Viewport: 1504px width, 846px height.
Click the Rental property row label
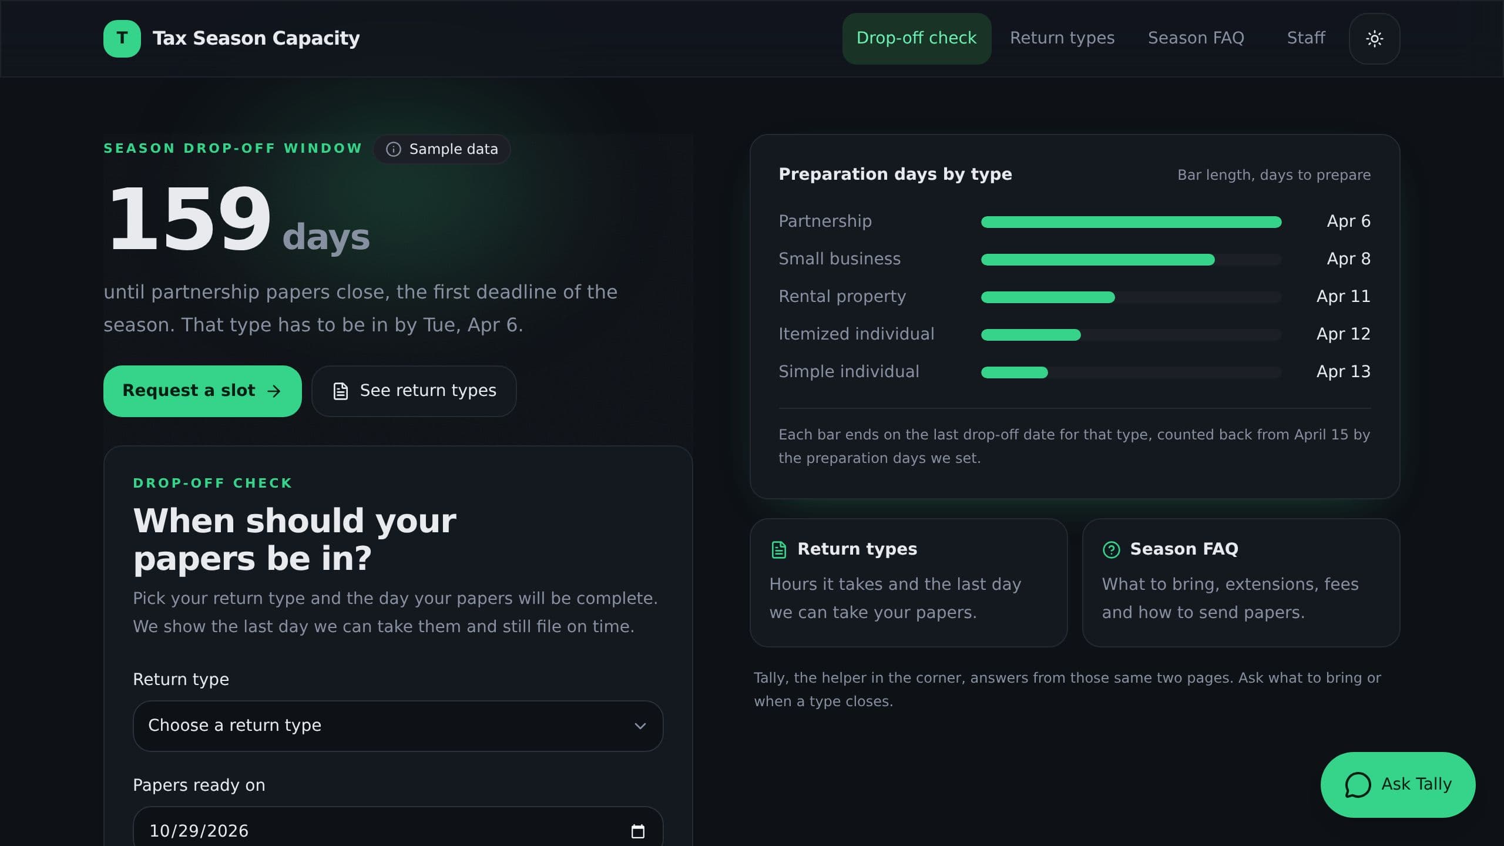[x=842, y=297]
